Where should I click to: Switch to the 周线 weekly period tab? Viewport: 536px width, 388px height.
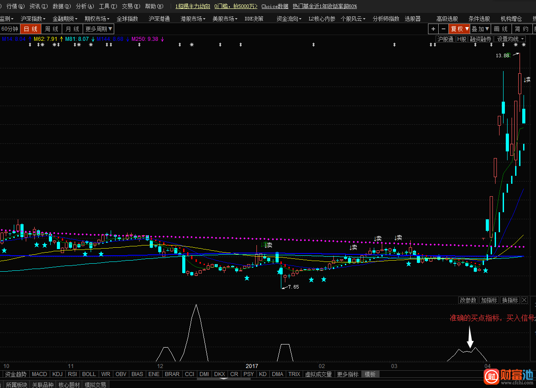(52, 29)
